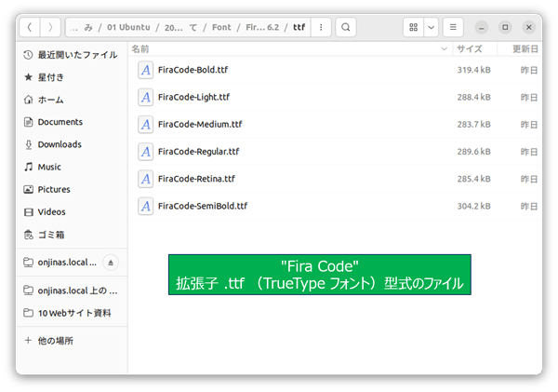Click the star icon beside 星付き

point(28,77)
